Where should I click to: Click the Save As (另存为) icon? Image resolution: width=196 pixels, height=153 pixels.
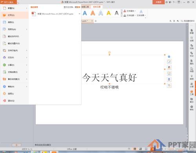4,29
